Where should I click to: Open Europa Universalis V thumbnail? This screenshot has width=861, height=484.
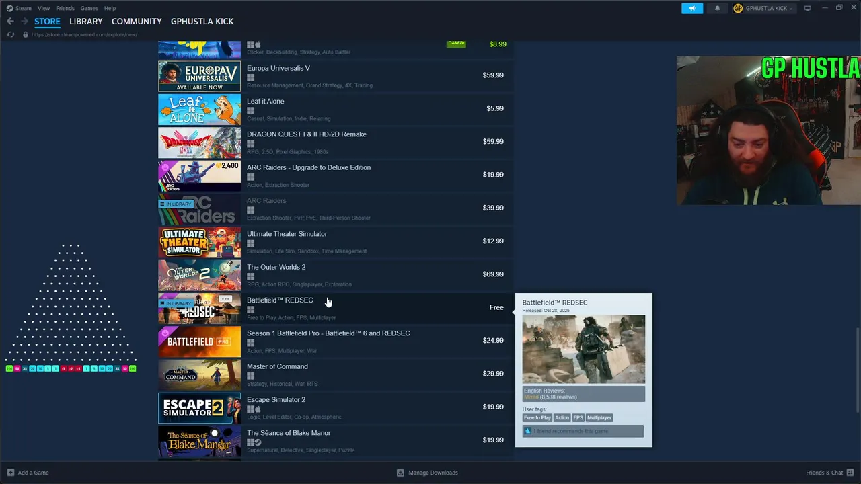[x=199, y=77]
